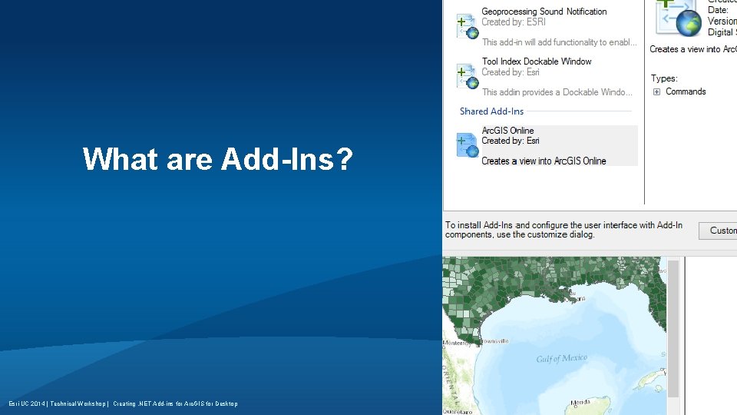This screenshot has height=415, width=737.
Task: Click the Shared Add-Ins section header
Action: pos(491,111)
